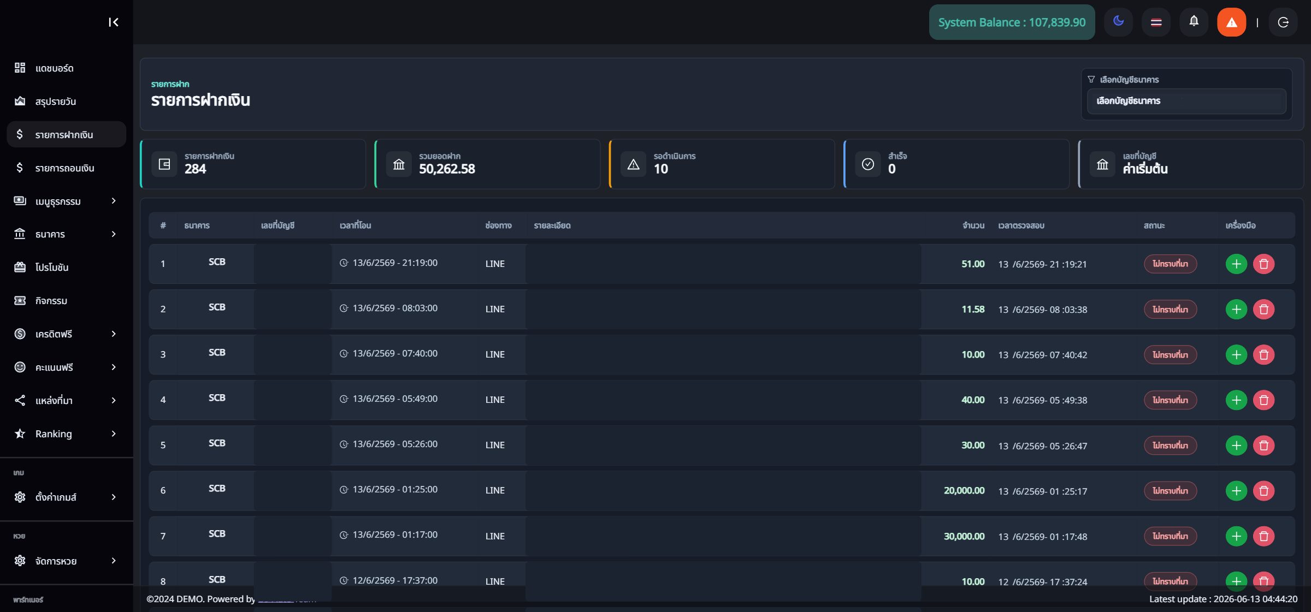Expand the คะแนนฟรี submenu
The height and width of the screenshot is (612, 1311).
(x=66, y=367)
